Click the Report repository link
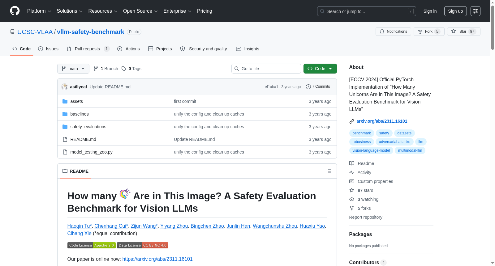The width and height of the screenshot is (495, 266). [x=366, y=217]
